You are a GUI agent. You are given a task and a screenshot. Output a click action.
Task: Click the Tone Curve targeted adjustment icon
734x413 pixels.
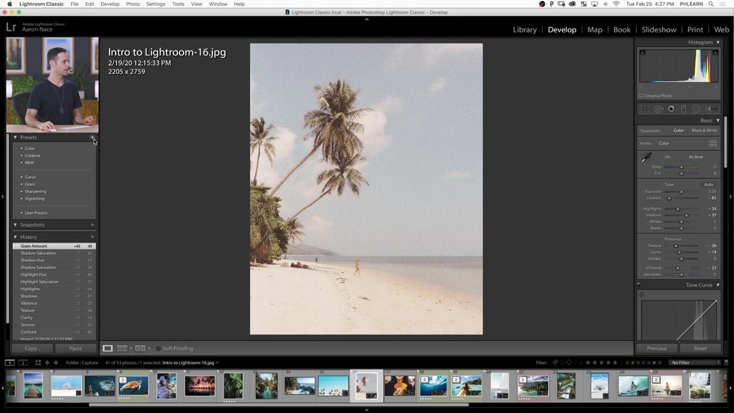click(642, 294)
